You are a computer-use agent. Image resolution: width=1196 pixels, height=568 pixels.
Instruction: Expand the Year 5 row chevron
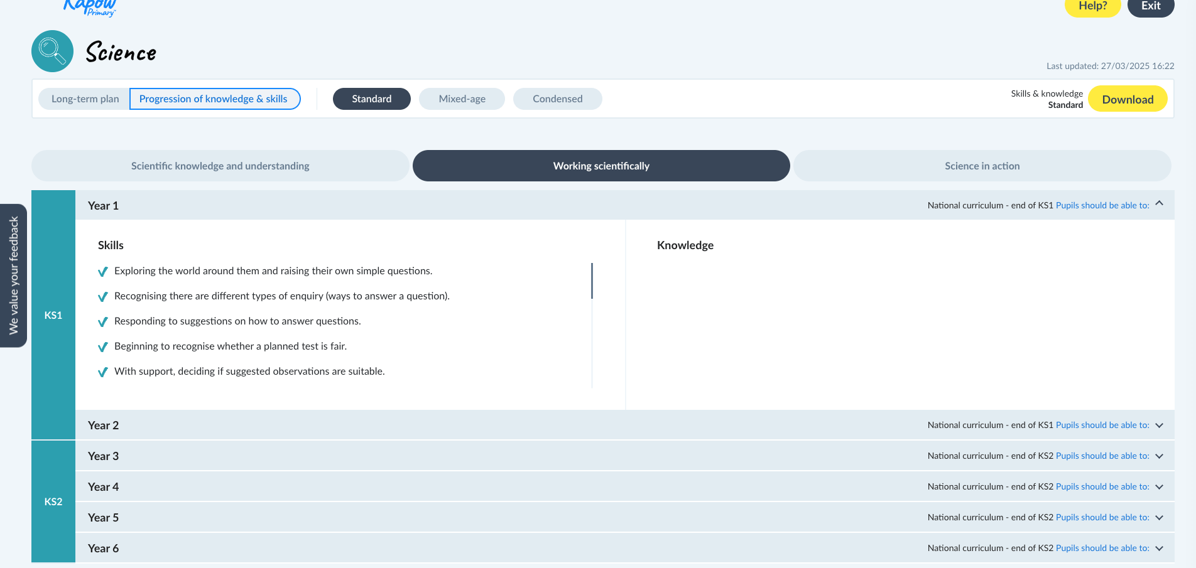tap(1159, 518)
